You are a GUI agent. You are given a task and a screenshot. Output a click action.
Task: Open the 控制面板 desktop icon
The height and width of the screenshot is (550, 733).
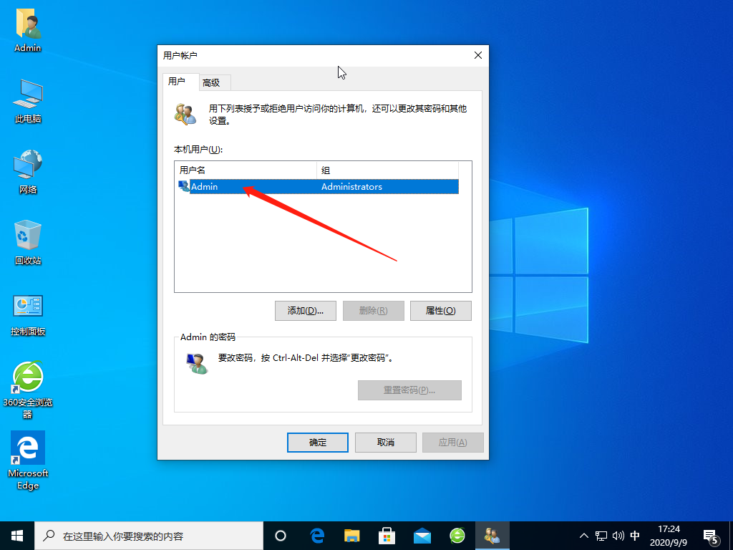coord(28,315)
